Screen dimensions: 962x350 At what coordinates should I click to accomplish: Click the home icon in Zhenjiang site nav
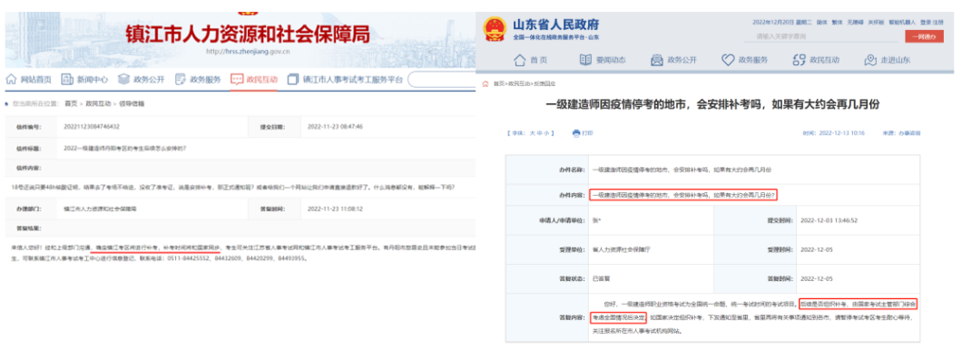(x=11, y=80)
